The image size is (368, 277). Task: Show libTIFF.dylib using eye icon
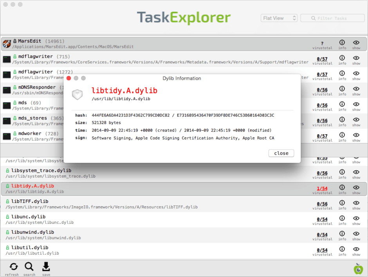356,203
